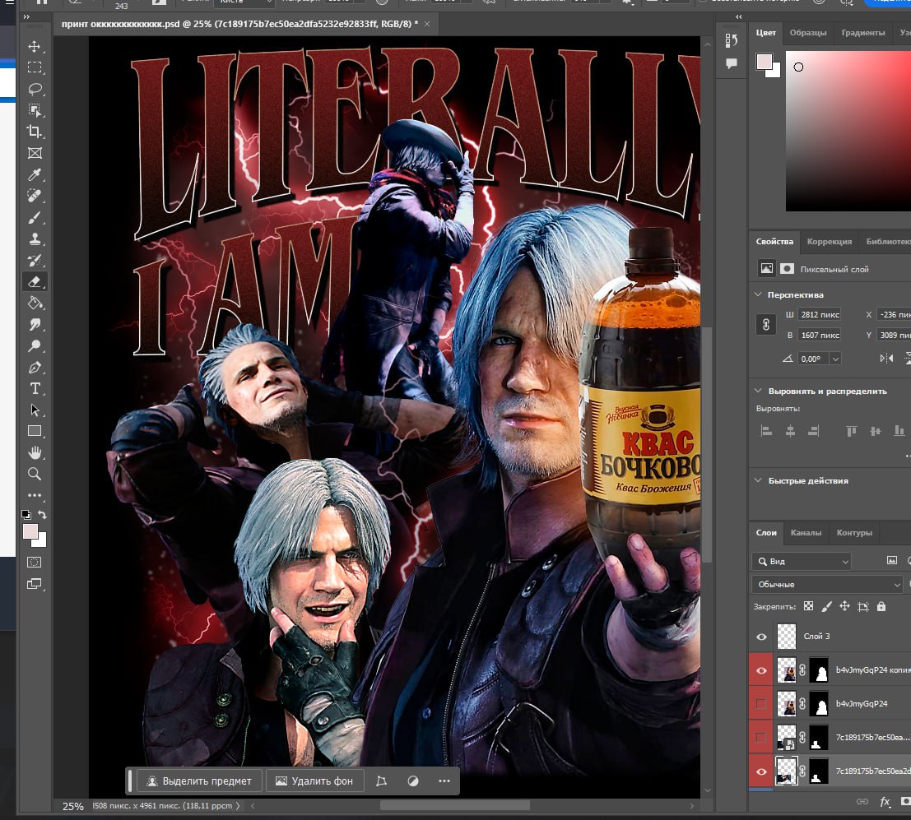
Task: Change screen mode from the toolbar
Action: coord(35,584)
